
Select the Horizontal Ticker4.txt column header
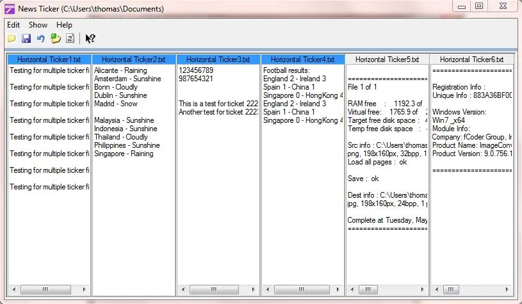point(302,60)
